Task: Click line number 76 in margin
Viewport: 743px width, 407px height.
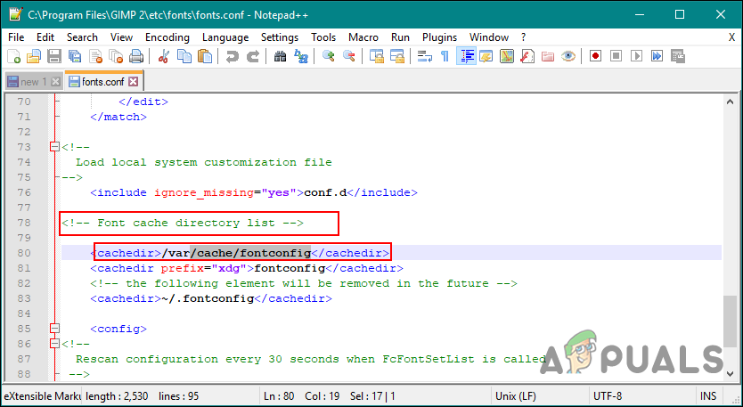Action: pos(24,192)
